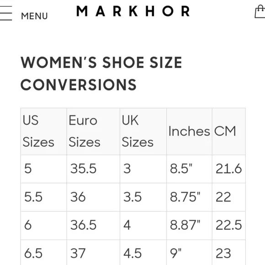This screenshot has height=265, width=265.
Task: Click the MENU label
Action: (34, 16)
